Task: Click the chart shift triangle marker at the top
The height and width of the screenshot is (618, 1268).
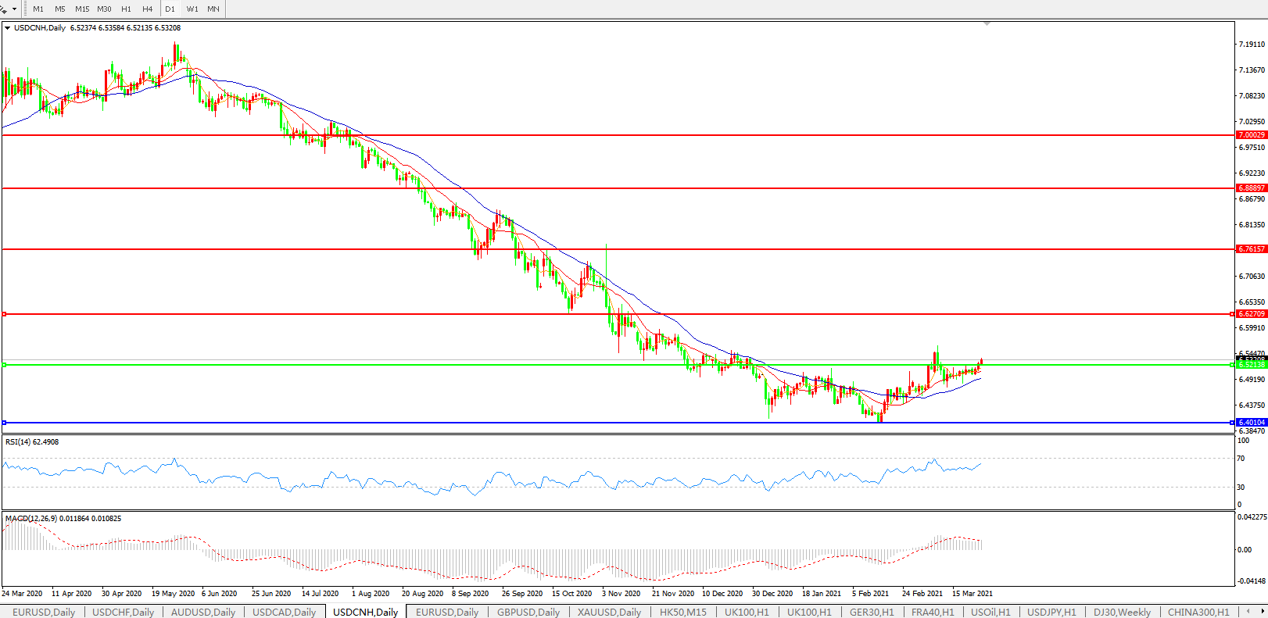Action: [987, 24]
